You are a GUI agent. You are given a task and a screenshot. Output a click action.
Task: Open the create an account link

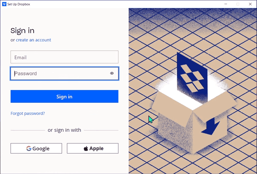33,40
